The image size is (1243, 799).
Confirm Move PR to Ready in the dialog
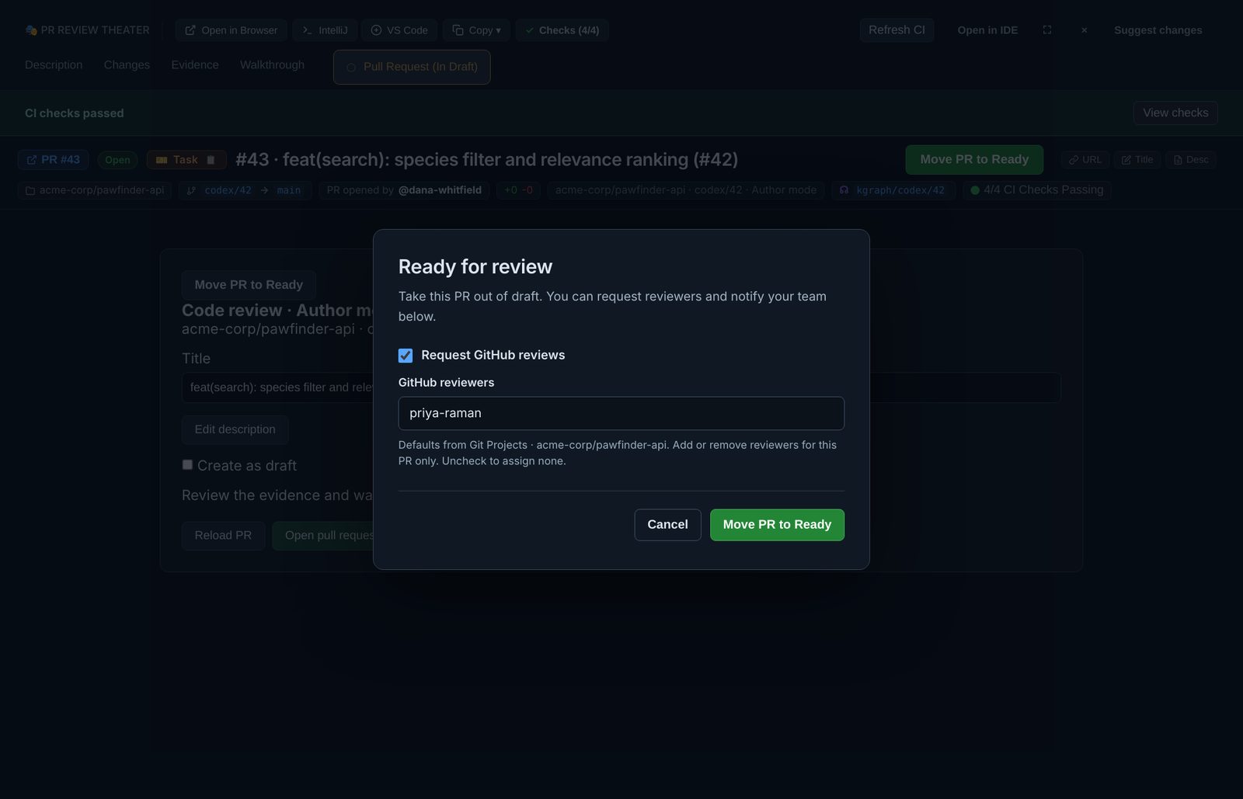click(777, 525)
